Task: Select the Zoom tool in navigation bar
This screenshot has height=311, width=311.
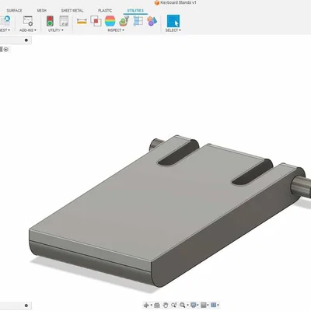Action: point(174,305)
